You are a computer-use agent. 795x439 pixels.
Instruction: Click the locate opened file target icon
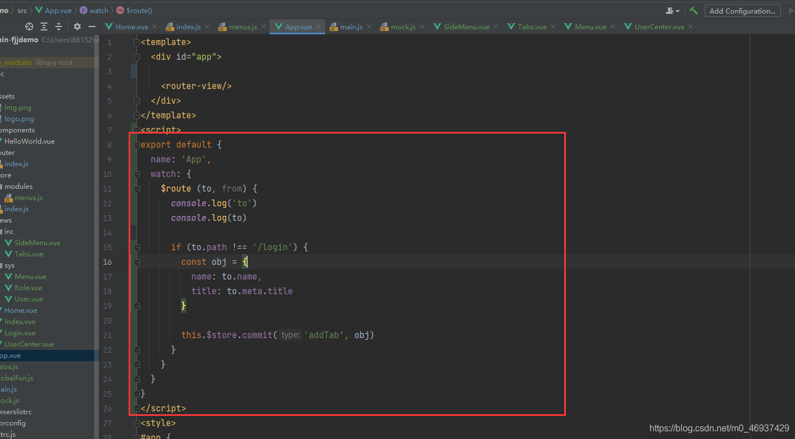pyautogui.click(x=29, y=26)
